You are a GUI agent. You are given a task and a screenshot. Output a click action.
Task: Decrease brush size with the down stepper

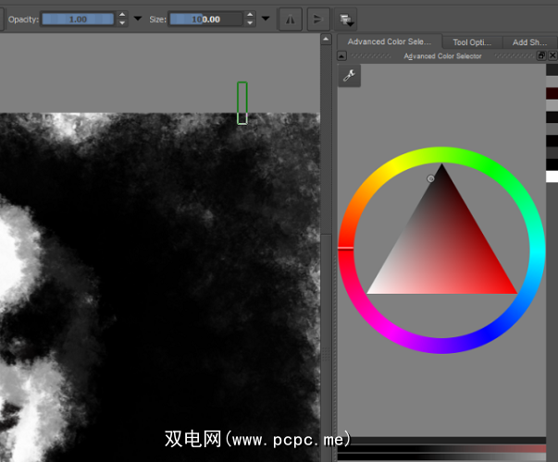250,23
